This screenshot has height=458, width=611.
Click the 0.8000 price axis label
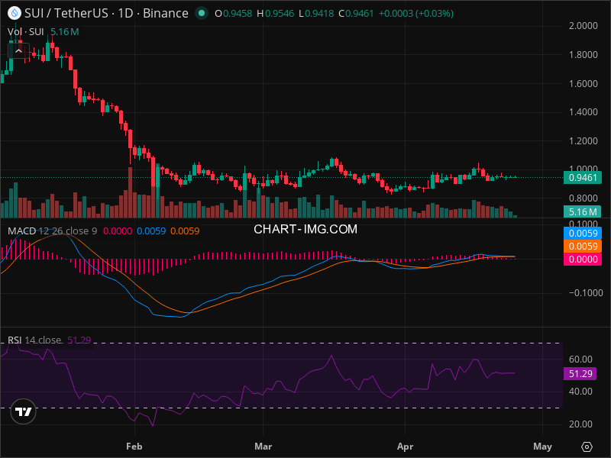(x=583, y=198)
